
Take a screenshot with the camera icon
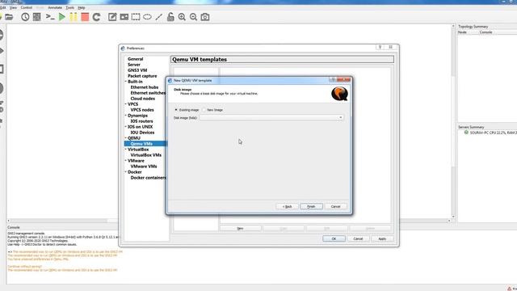pyautogui.click(x=205, y=17)
